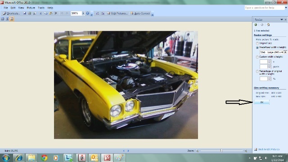
Task: Click the Back to Edit Pictures link
Action: click(269, 149)
